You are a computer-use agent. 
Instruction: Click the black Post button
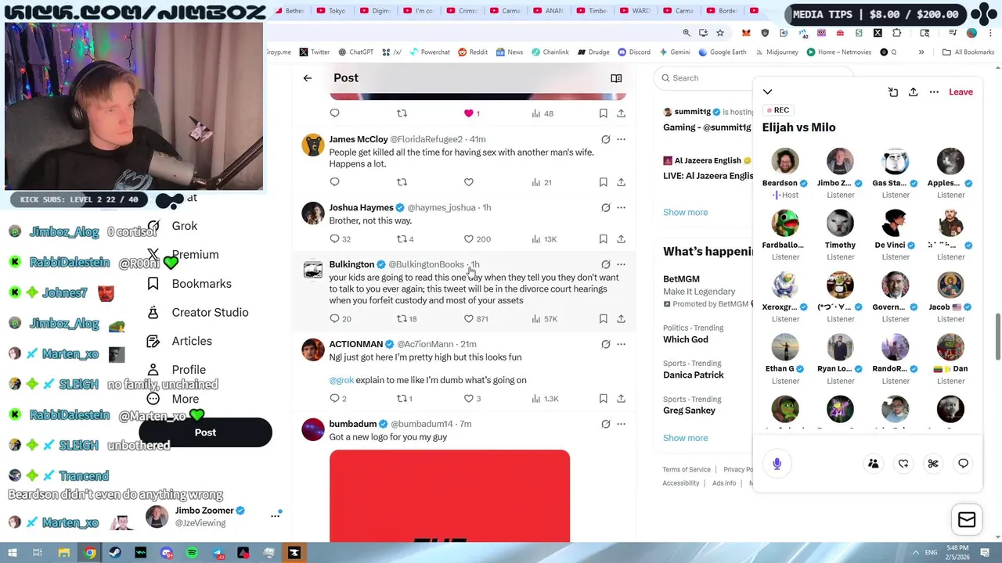click(205, 432)
